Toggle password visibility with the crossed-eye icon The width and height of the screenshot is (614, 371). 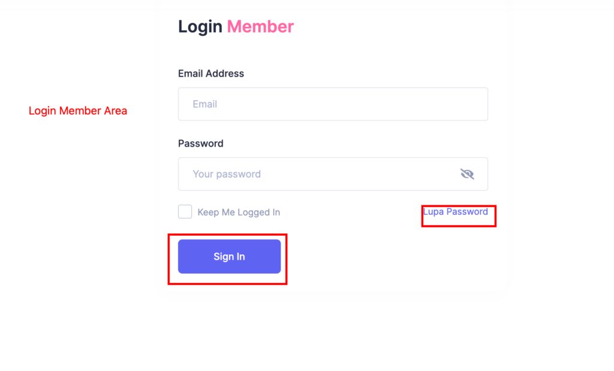(x=466, y=174)
